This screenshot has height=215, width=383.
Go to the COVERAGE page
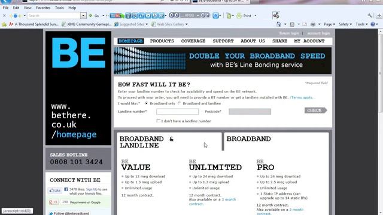(x=193, y=41)
